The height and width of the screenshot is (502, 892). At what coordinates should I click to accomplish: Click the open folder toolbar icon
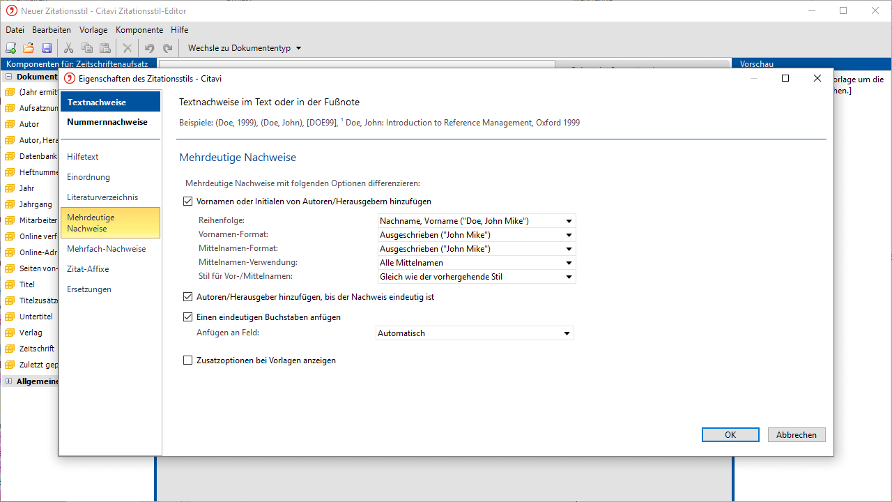point(29,48)
